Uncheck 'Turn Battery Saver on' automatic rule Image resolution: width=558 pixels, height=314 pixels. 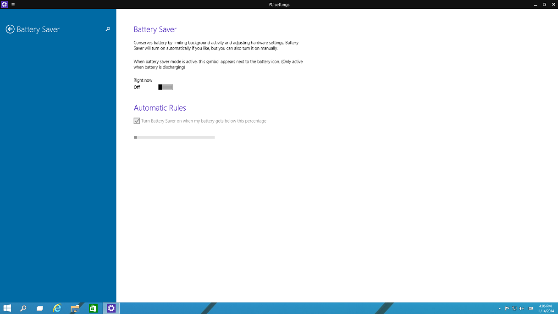pos(137,121)
